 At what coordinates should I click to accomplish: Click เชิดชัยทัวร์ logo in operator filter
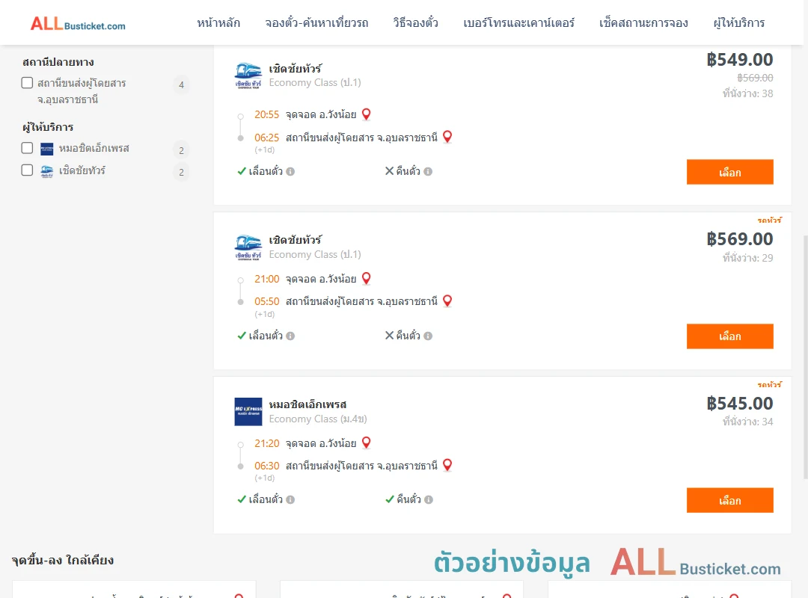(47, 171)
